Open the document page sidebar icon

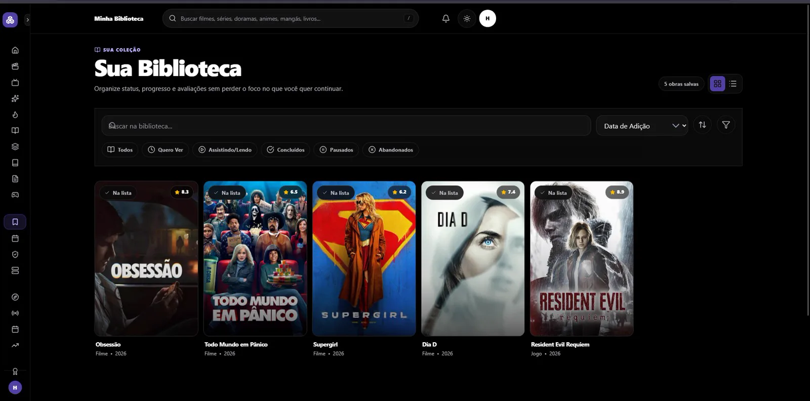click(15, 179)
